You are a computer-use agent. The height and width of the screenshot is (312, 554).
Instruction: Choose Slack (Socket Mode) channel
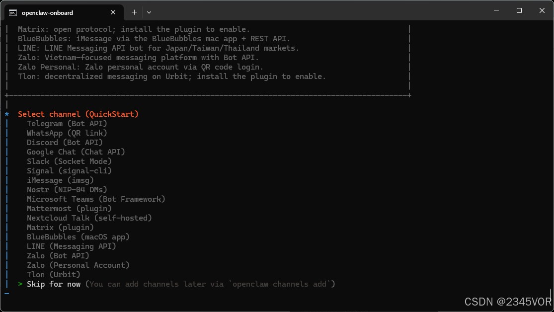[69, 161]
